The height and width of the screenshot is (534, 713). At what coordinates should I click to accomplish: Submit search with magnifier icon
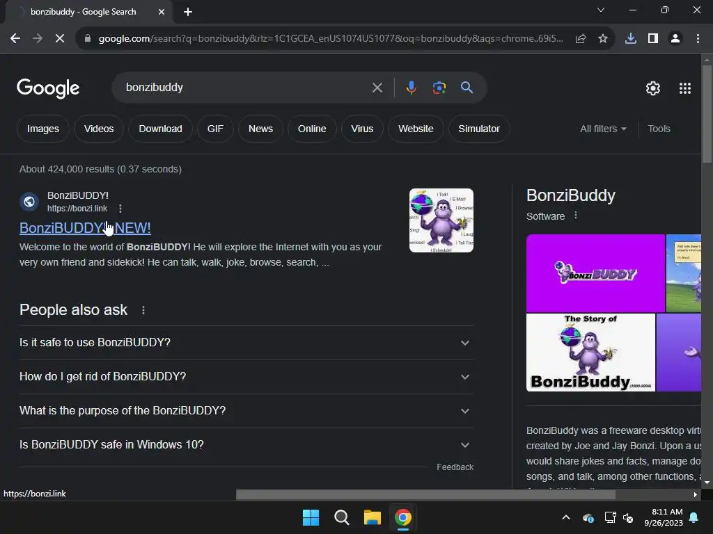(x=467, y=87)
